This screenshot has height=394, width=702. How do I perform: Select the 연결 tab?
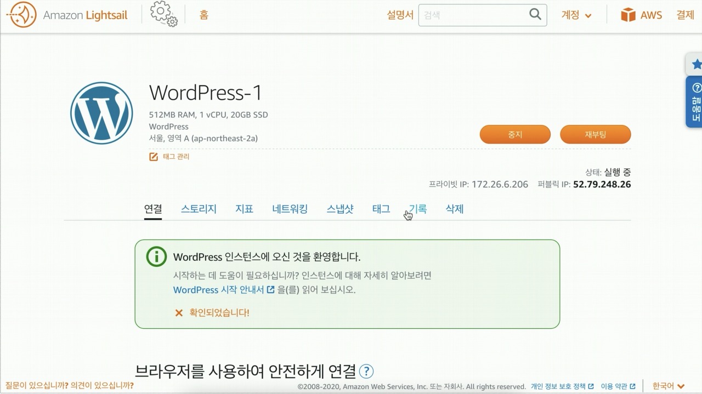click(153, 209)
